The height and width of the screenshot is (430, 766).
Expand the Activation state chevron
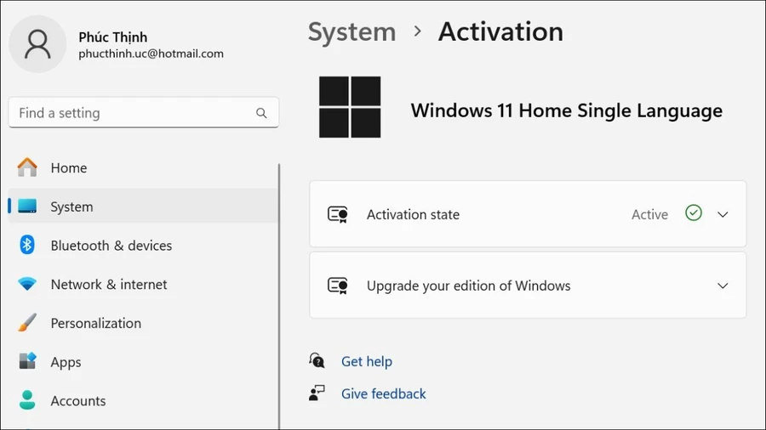[723, 214]
